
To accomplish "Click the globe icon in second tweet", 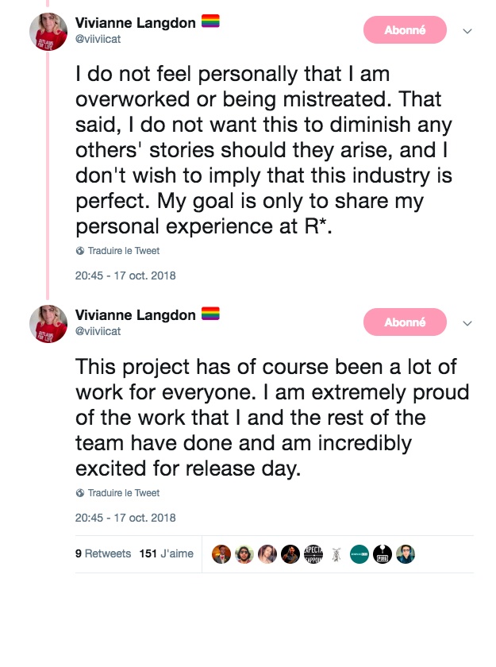I will pos(80,493).
